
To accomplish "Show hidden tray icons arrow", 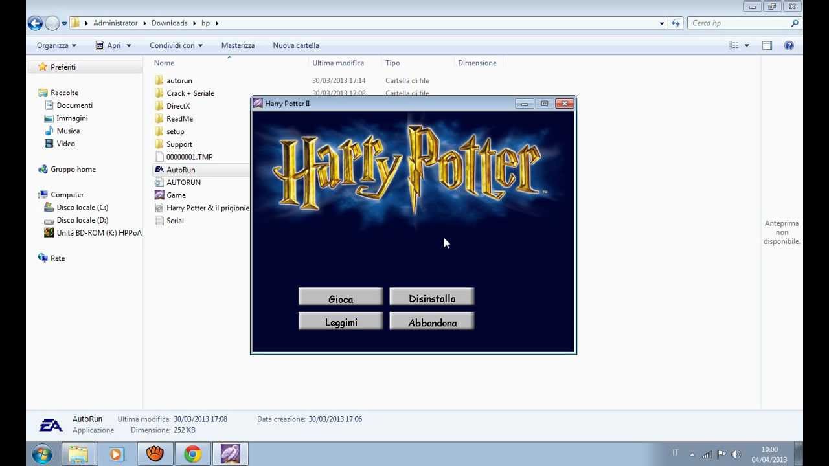I will 692,454.
